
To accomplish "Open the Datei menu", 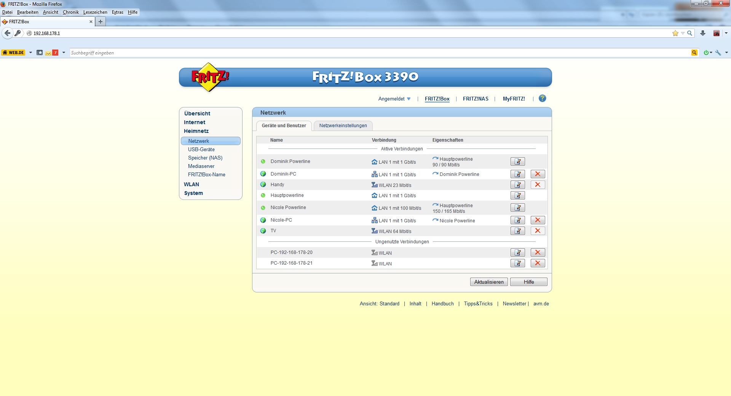I will [7, 12].
